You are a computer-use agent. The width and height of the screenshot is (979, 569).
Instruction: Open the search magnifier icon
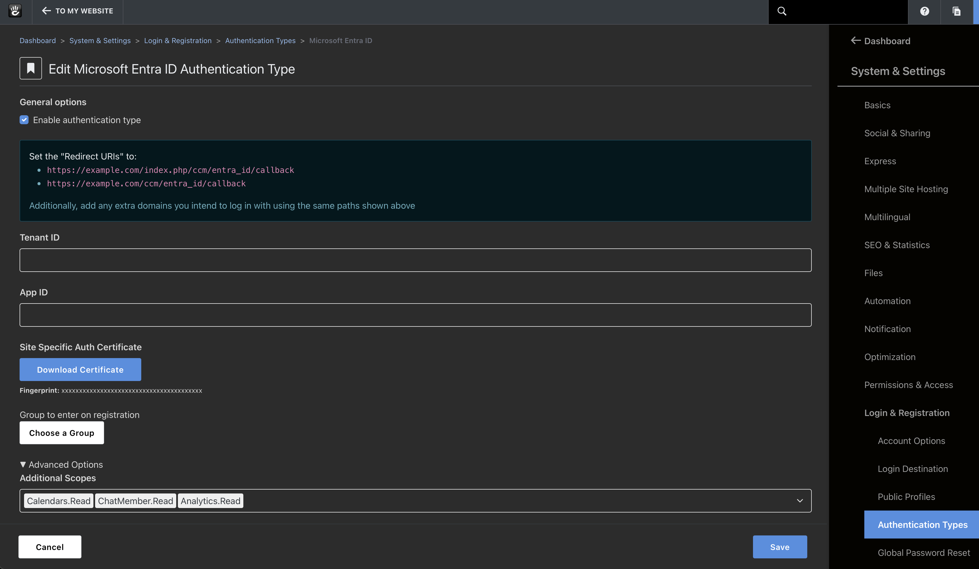(782, 11)
